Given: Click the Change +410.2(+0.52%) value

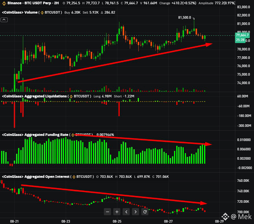Looking at the screenshot, I should [x=178, y=3].
